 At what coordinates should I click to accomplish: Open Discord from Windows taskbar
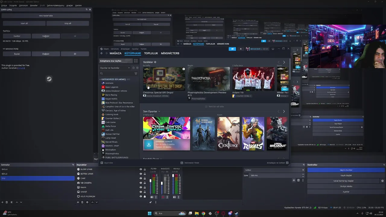pos(230,213)
